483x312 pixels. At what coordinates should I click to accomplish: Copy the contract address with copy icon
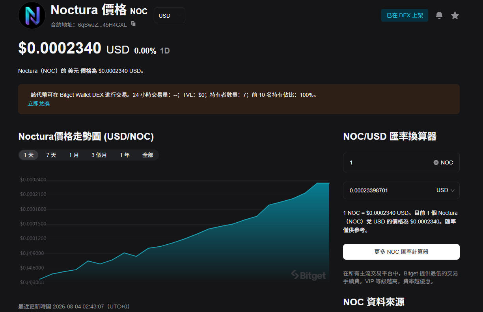point(133,24)
